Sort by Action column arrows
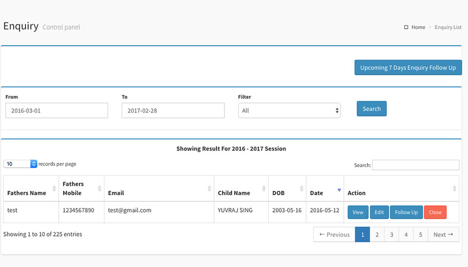Image resolution: width=468 pixels, height=267 pixels. [x=455, y=189]
